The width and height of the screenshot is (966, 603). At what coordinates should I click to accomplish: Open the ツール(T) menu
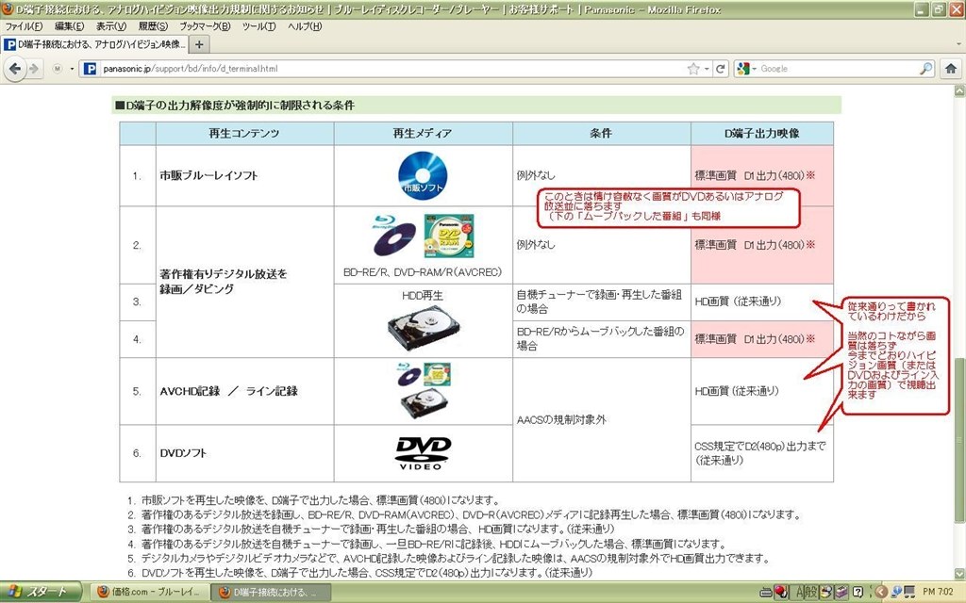(258, 26)
